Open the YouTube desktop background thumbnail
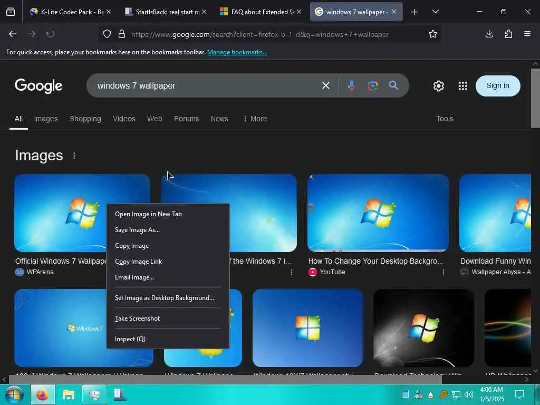The height and width of the screenshot is (405, 540). (378, 213)
